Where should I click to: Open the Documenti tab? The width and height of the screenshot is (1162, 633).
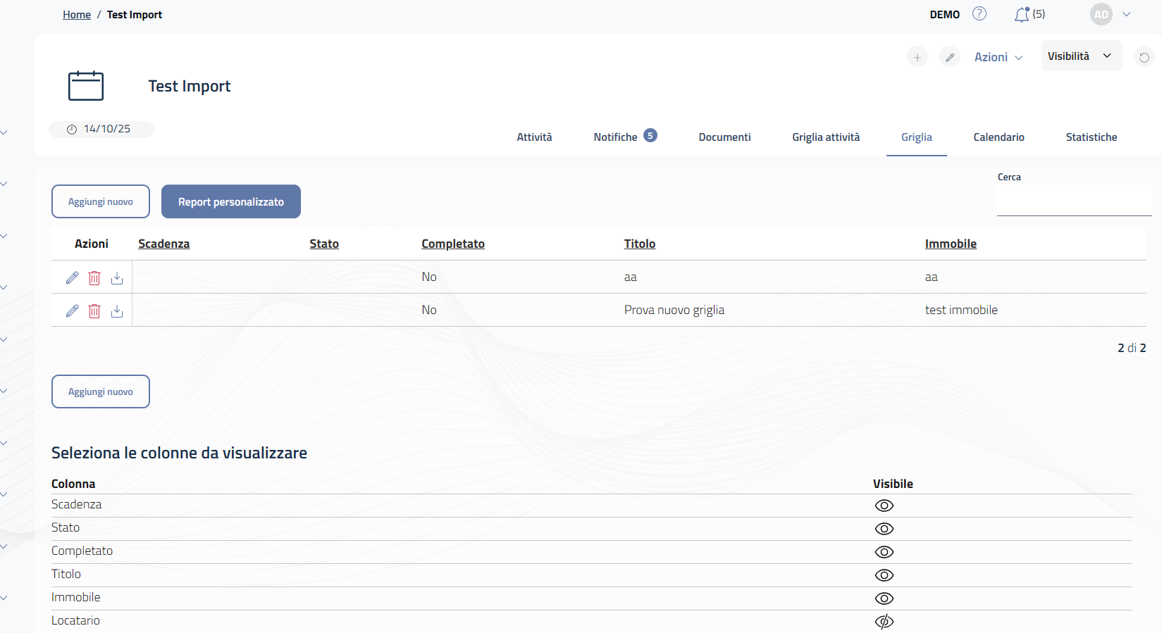[x=724, y=137]
